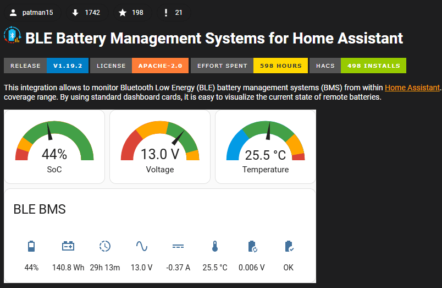Follow the Home Assistant hyperlink
442x288 pixels.
pyautogui.click(x=412, y=87)
